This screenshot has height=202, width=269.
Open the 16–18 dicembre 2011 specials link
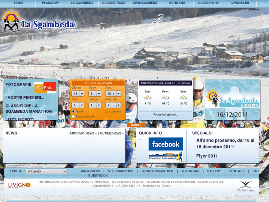[x=225, y=143]
